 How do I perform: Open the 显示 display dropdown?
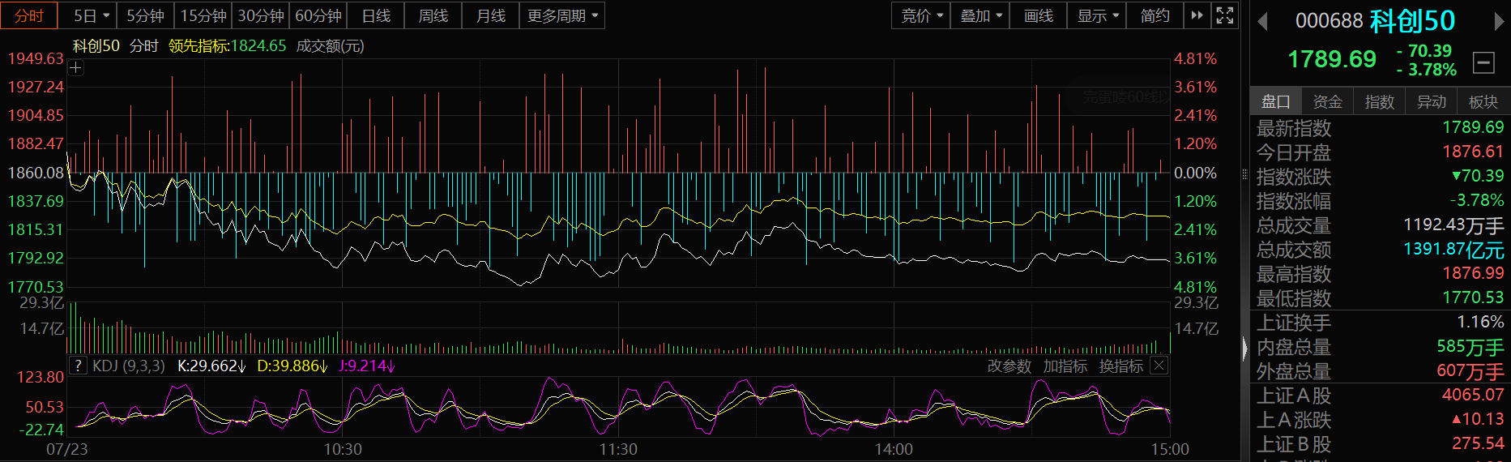[x=1097, y=15]
